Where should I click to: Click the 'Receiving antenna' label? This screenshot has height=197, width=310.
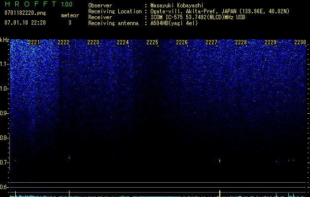tap(113, 23)
